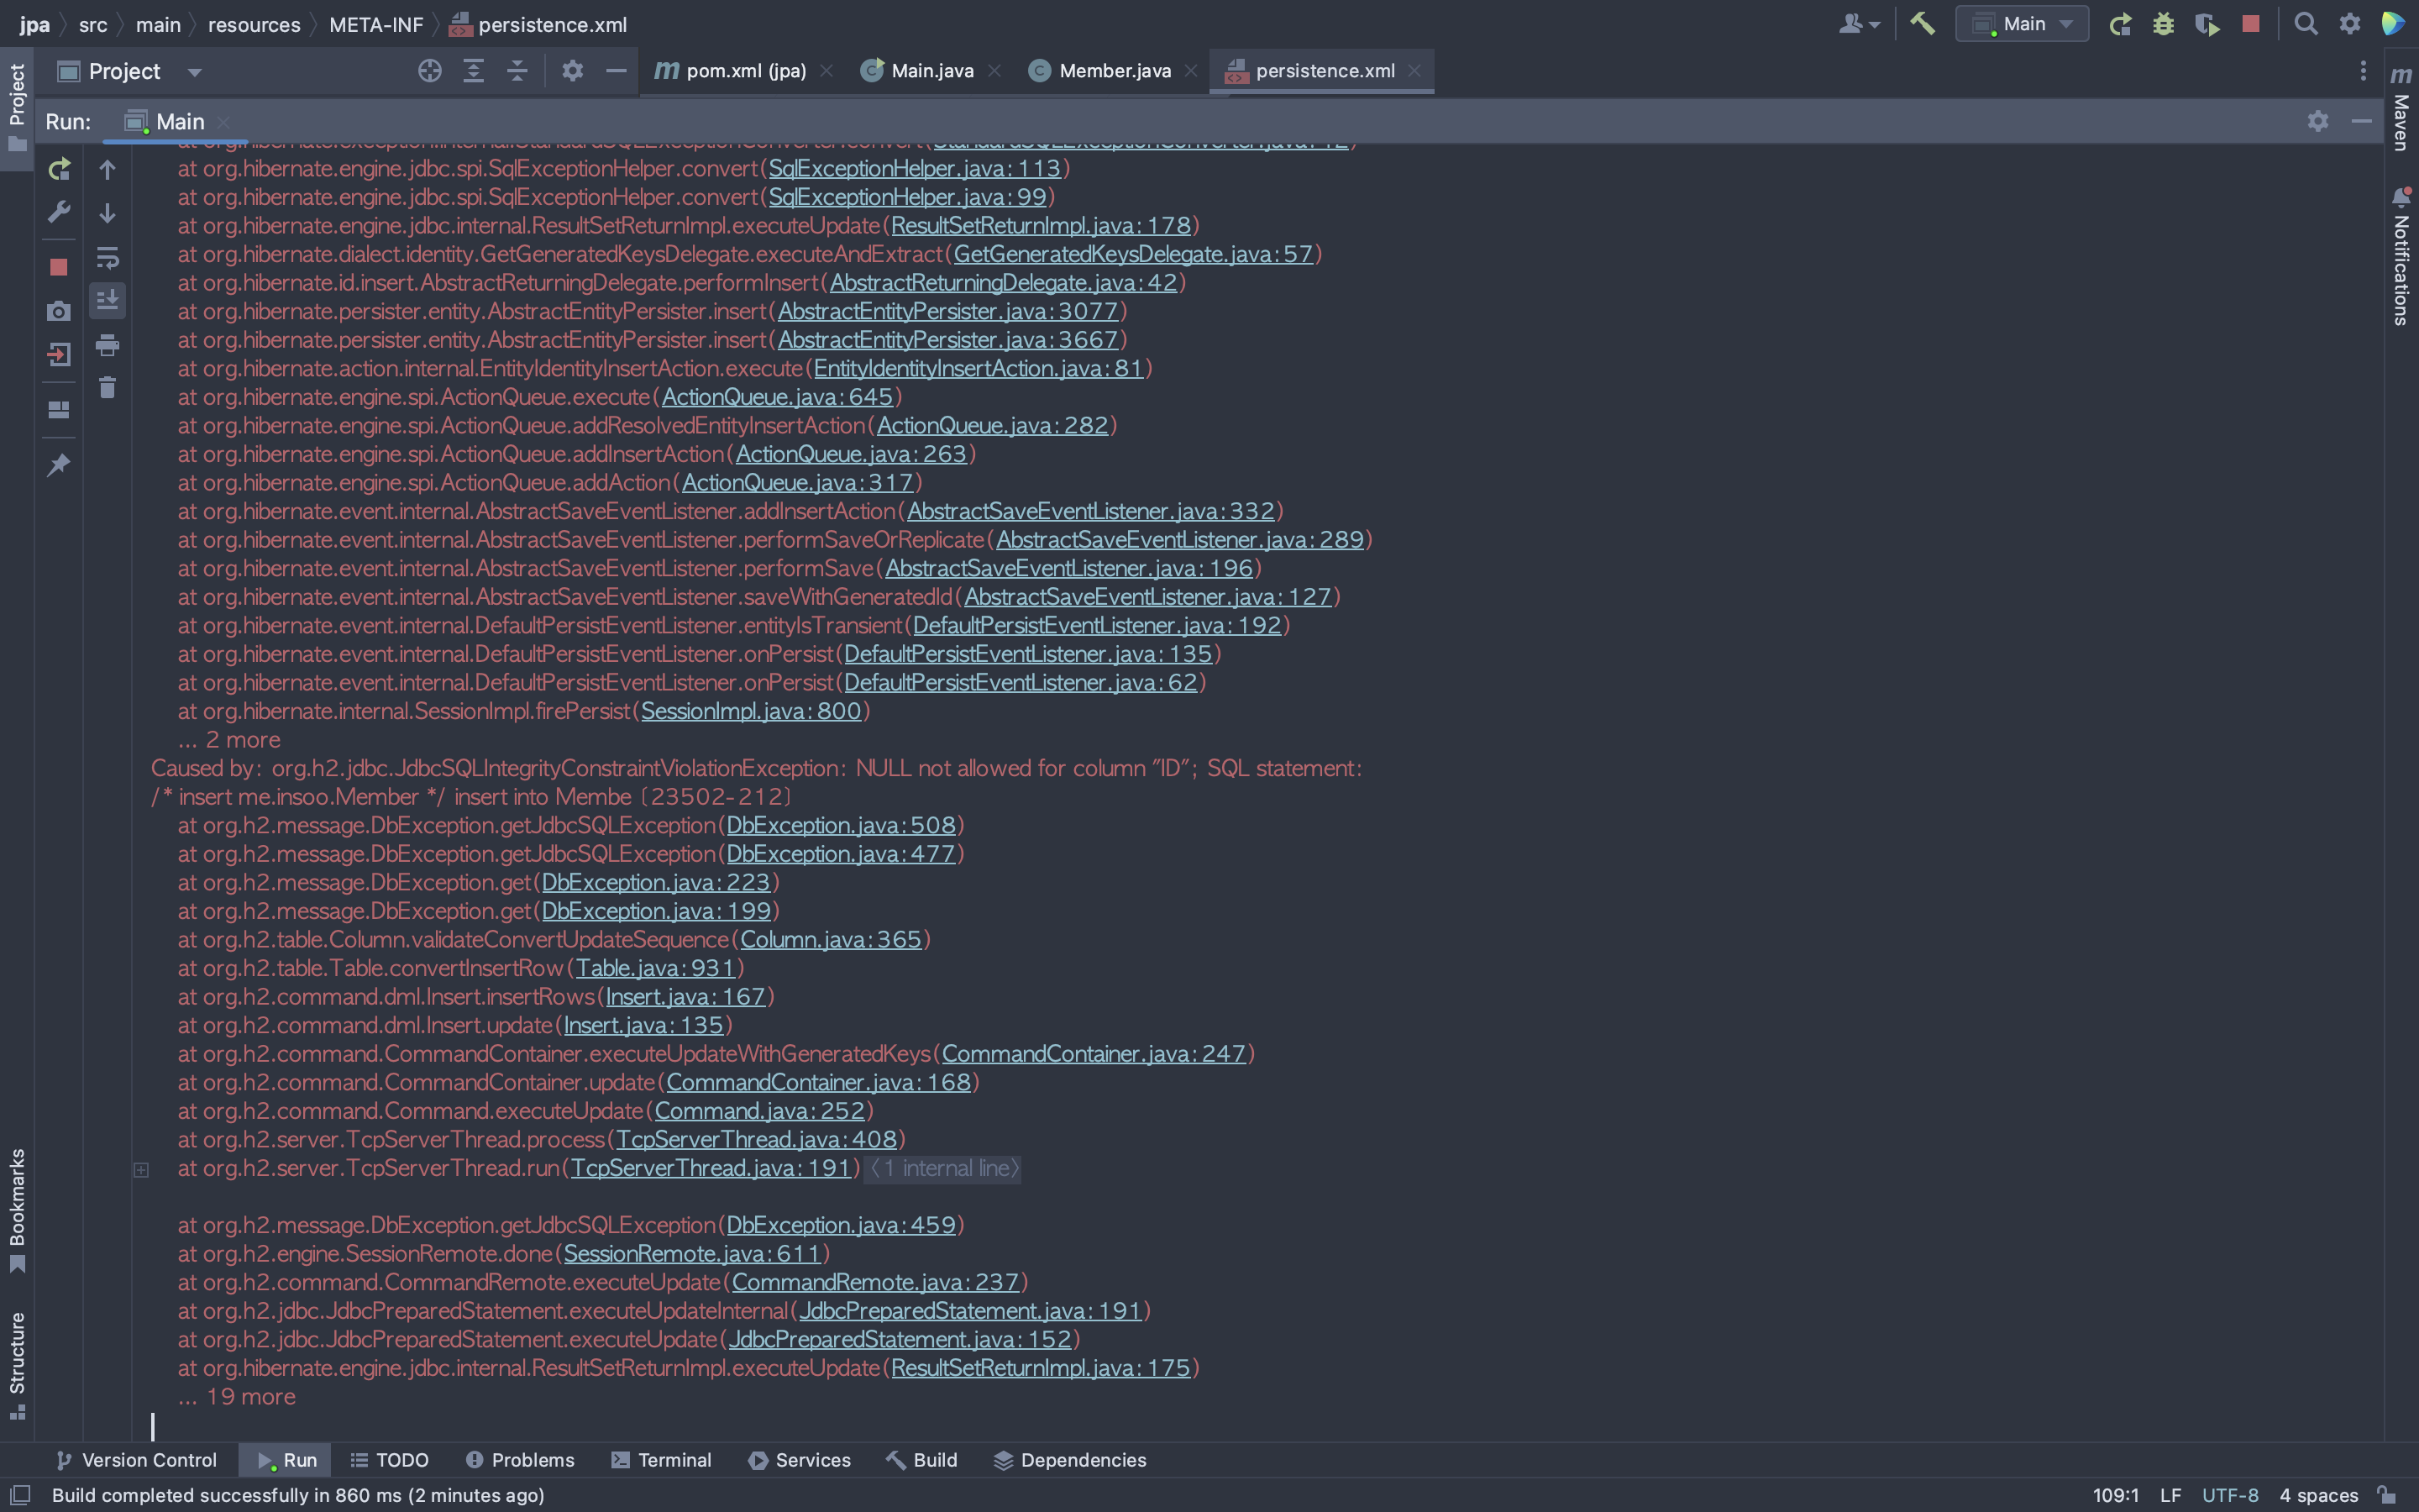Viewport: 2419px width, 1512px height.
Task: Open the wrench settings in the Run panel
Action: click(x=59, y=212)
